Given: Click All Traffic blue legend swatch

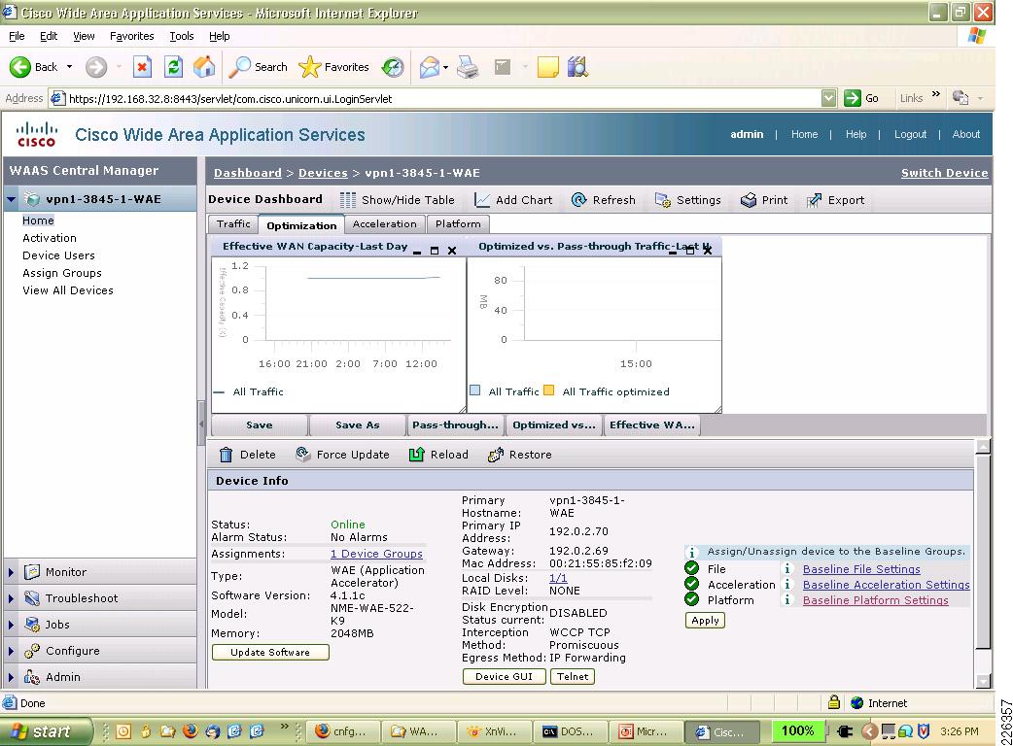Looking at the screenshot, I should pos(475,390).
